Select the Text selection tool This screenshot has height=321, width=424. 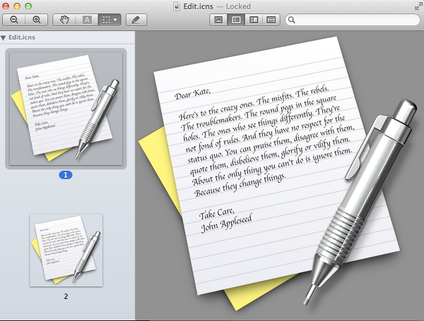tap(87, 20)
